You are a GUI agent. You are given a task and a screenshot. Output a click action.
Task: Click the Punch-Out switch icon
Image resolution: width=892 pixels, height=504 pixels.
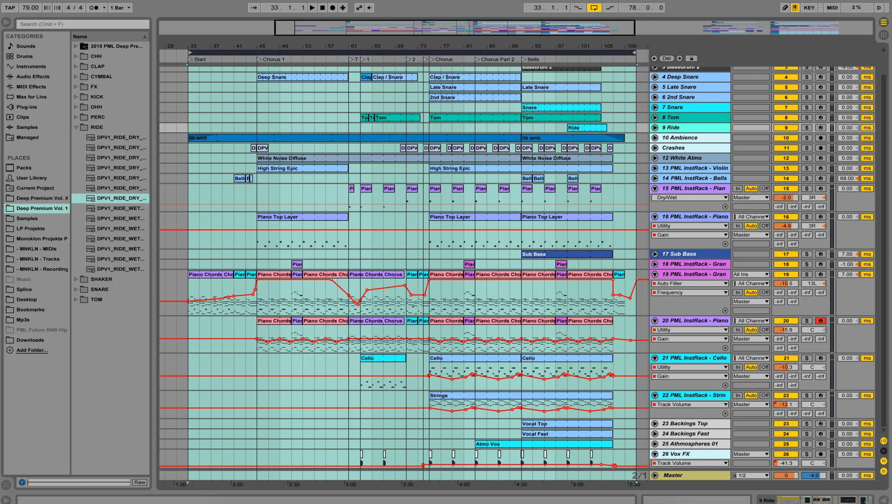(x=610, y=7)
